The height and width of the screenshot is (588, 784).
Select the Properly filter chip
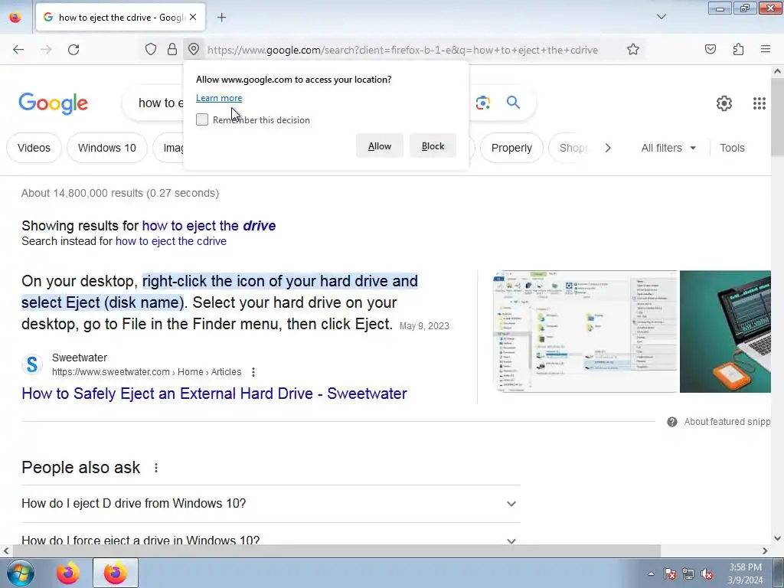(511, 148)
